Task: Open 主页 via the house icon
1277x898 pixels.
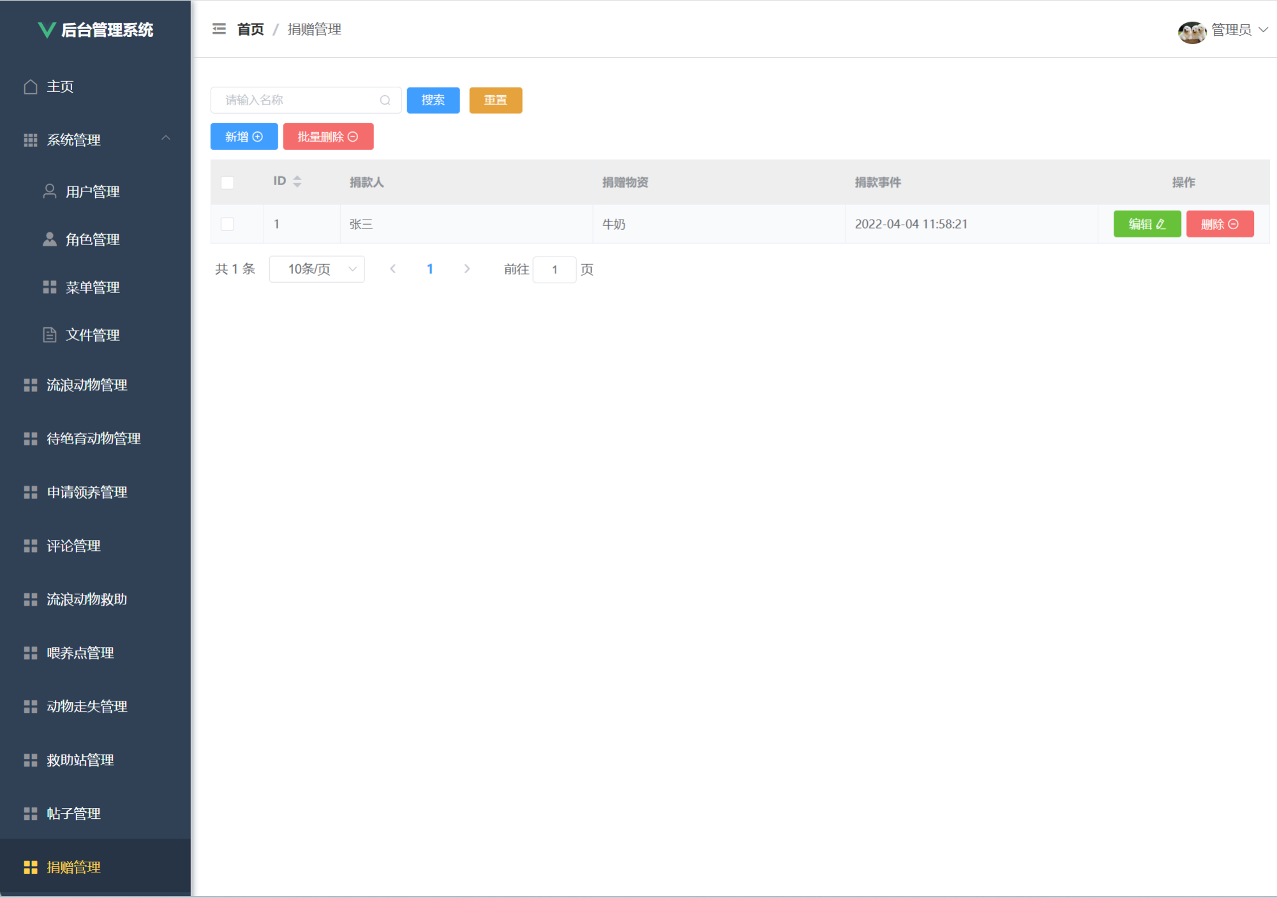Action: click(31, 87)
